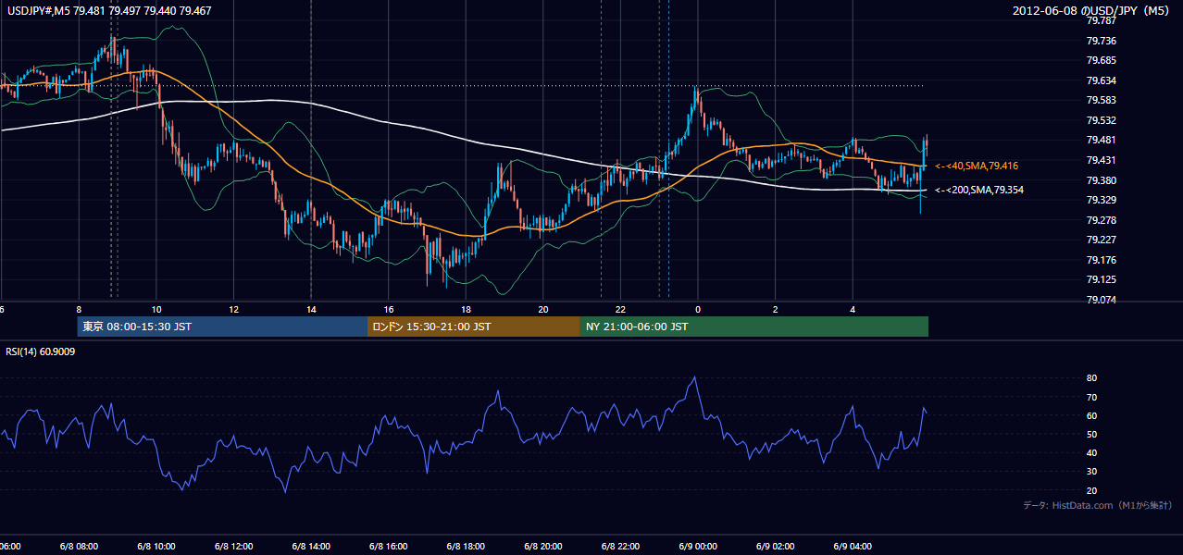
Task: Click price axis value 79.125
Action: point(1101,279)
